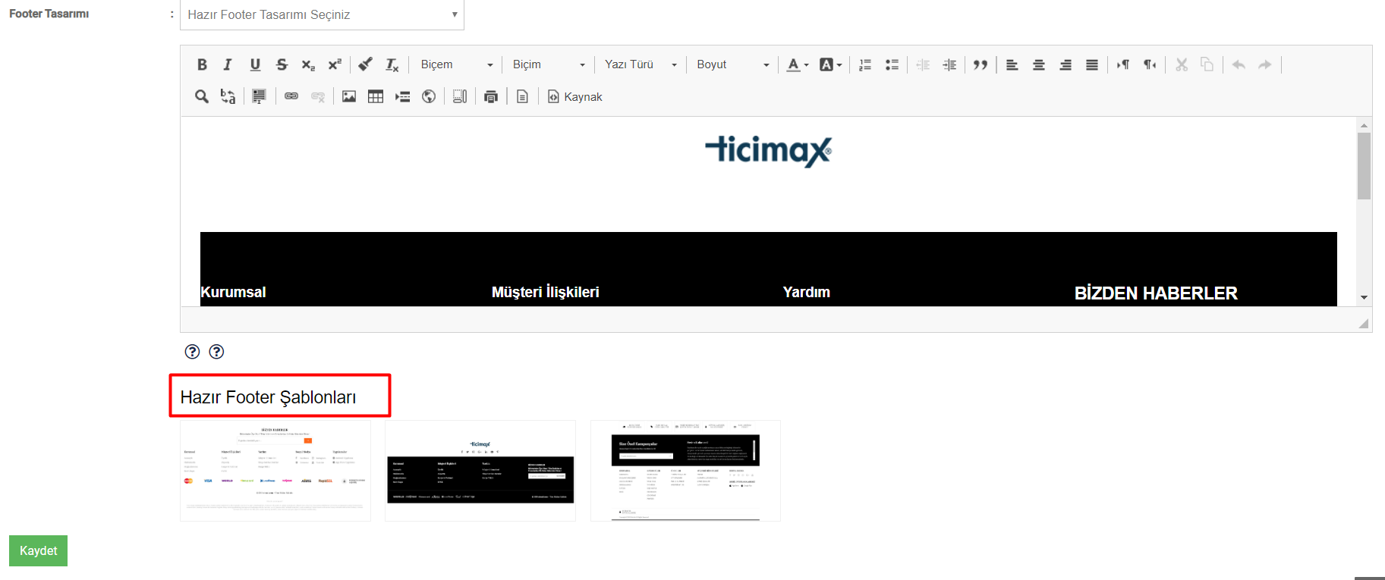This screenshot has width=1385, height=580.
Task: Toggle bold formatting in the editor
Action: point(202,64)
